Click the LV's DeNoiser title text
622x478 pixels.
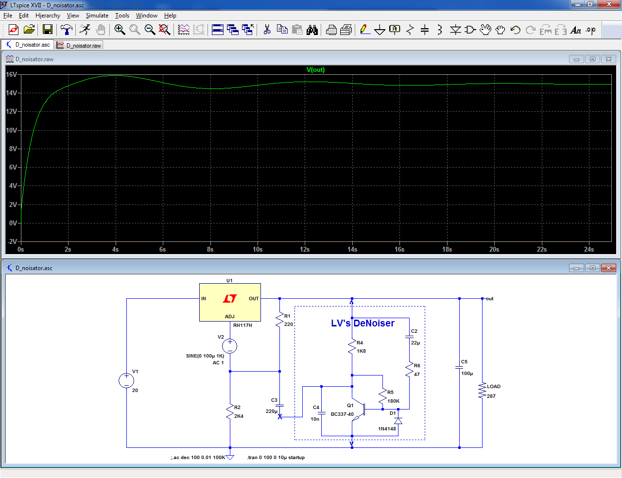coord(363,323)
